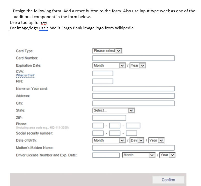201x186 pixels.
Task: Select the City input field
Action: point(133,103)
